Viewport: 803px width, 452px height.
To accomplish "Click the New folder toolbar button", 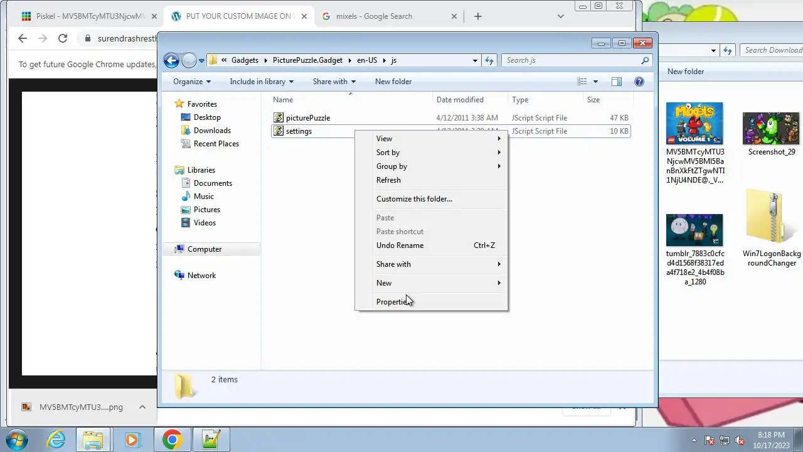I will pos(393,82).
